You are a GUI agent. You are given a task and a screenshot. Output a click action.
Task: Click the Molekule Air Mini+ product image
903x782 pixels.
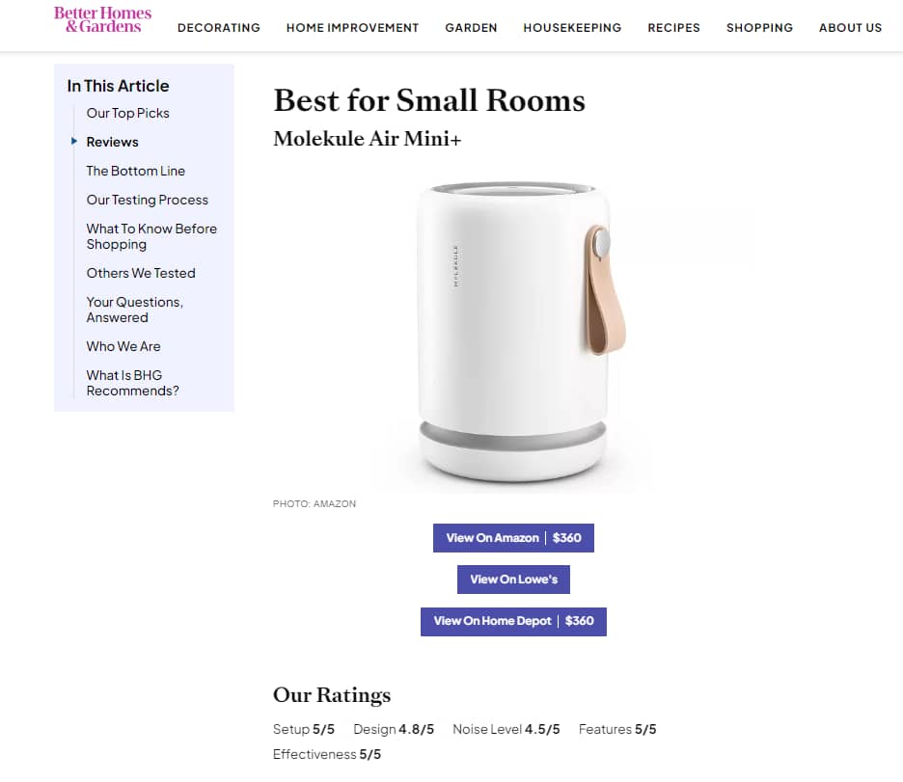click(513, 333)
